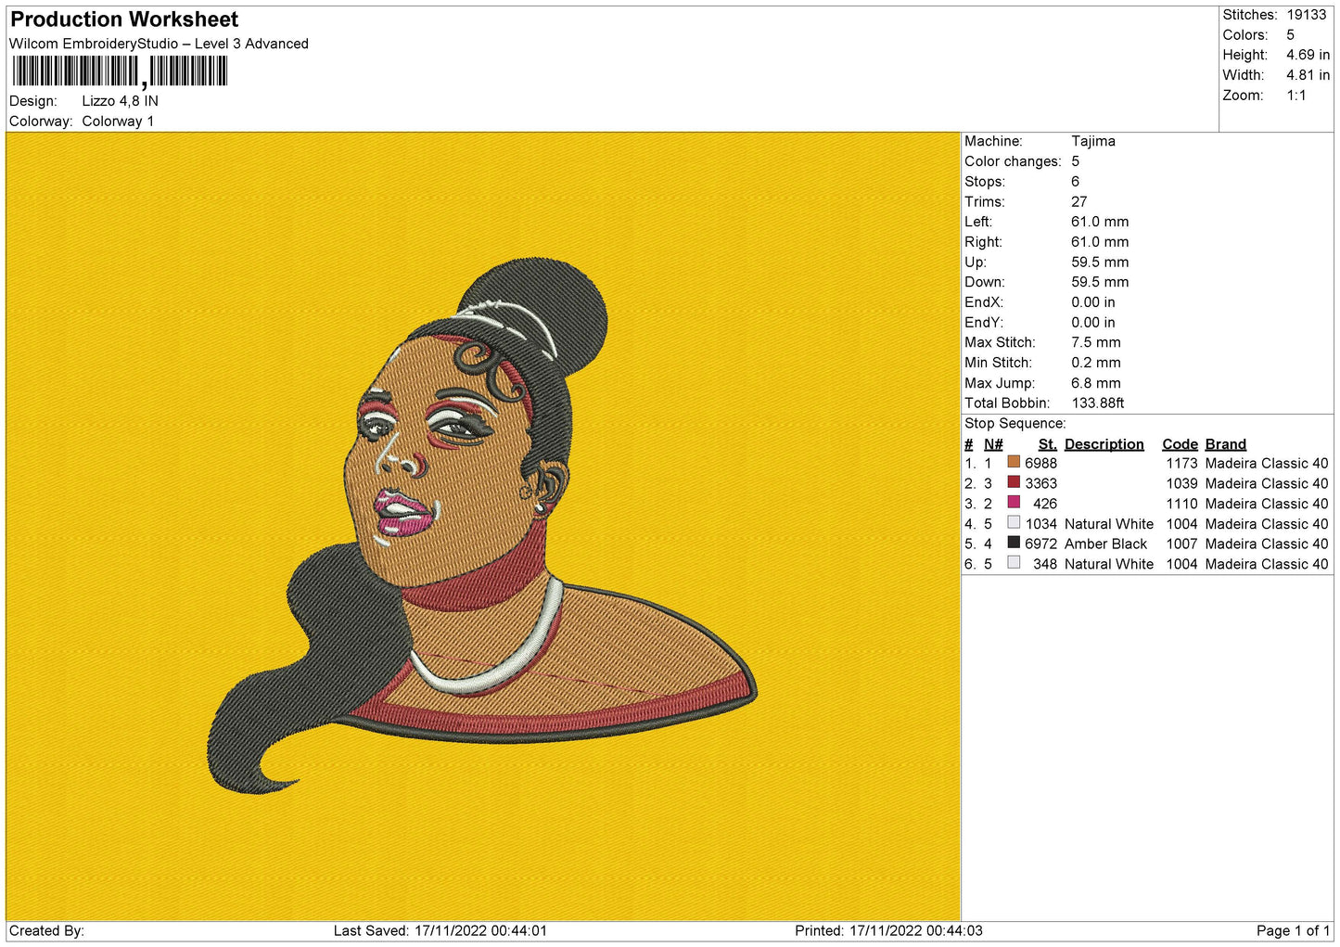The width and height of the screenshot is (1340, 947).
Task: Click the Stop Sequence heading
Action: click(x=1015, y=424)
